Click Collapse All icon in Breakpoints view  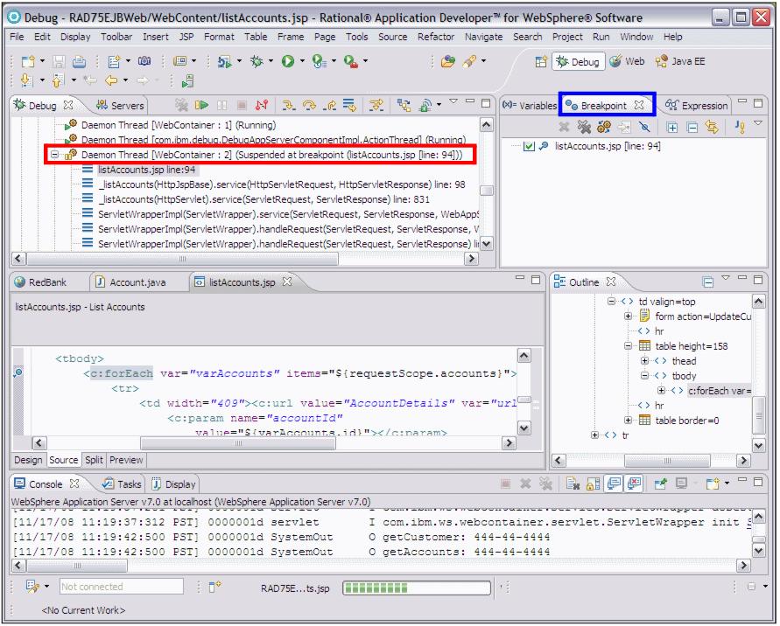point(692,128)
